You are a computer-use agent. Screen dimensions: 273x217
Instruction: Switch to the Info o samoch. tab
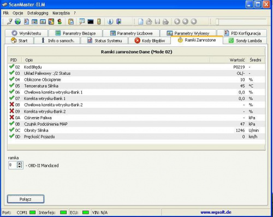coord(57,40)
